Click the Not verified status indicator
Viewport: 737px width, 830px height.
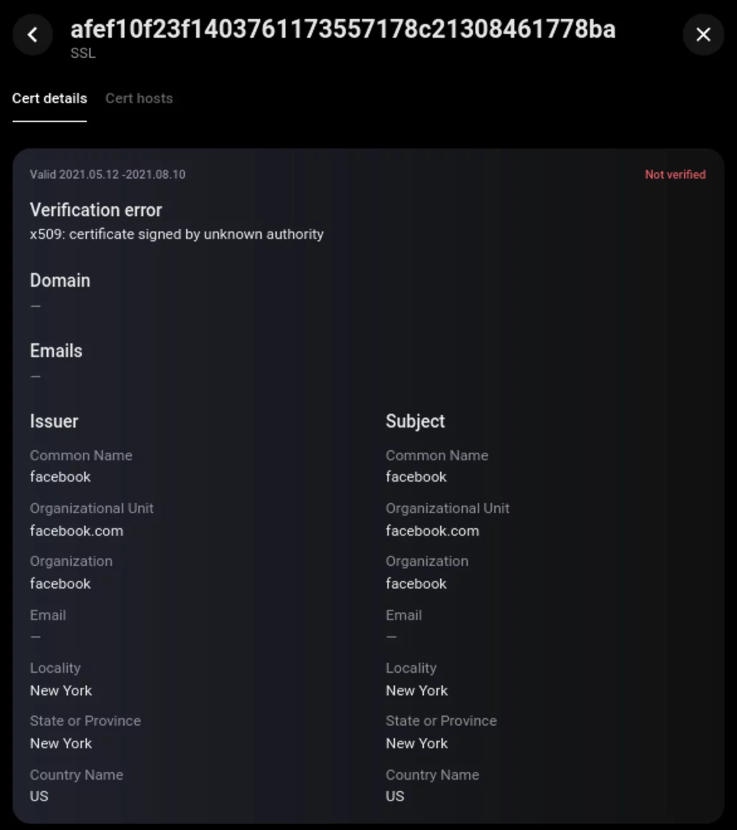click(x=675, y=174)
